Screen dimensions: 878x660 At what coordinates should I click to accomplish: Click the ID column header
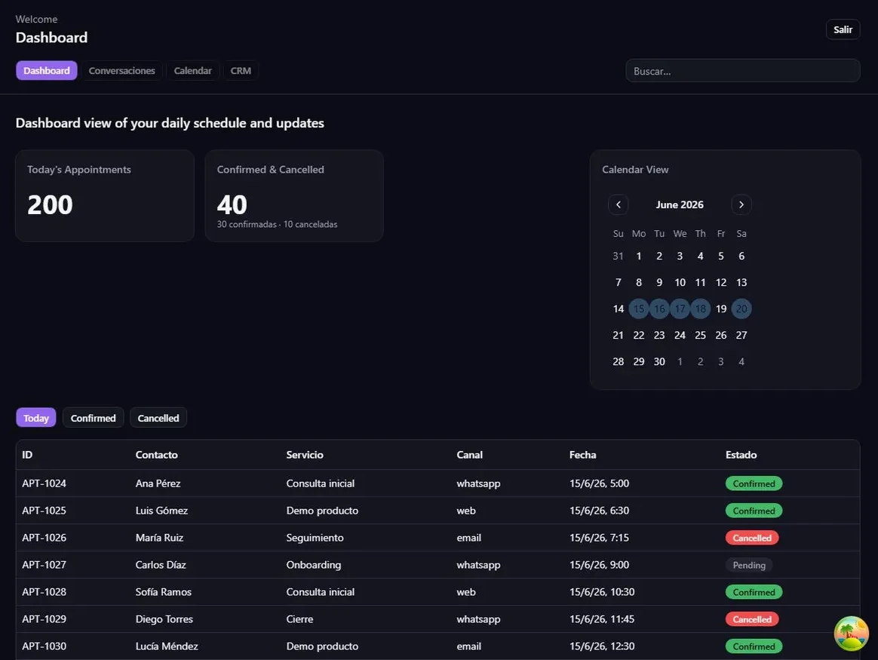coord(27,455)
